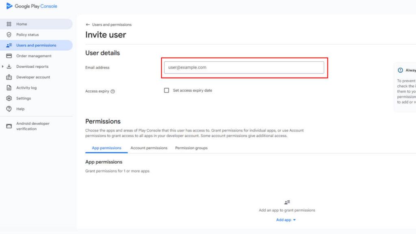Open the Permission groups tab
The width and height of the screenshot is (416, 234).
[x=191, y=148]
